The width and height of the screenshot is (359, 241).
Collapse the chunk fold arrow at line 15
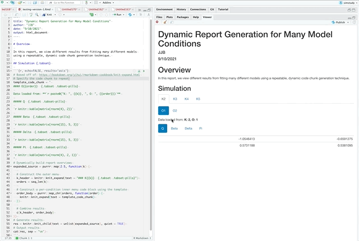tap(11, 71)
